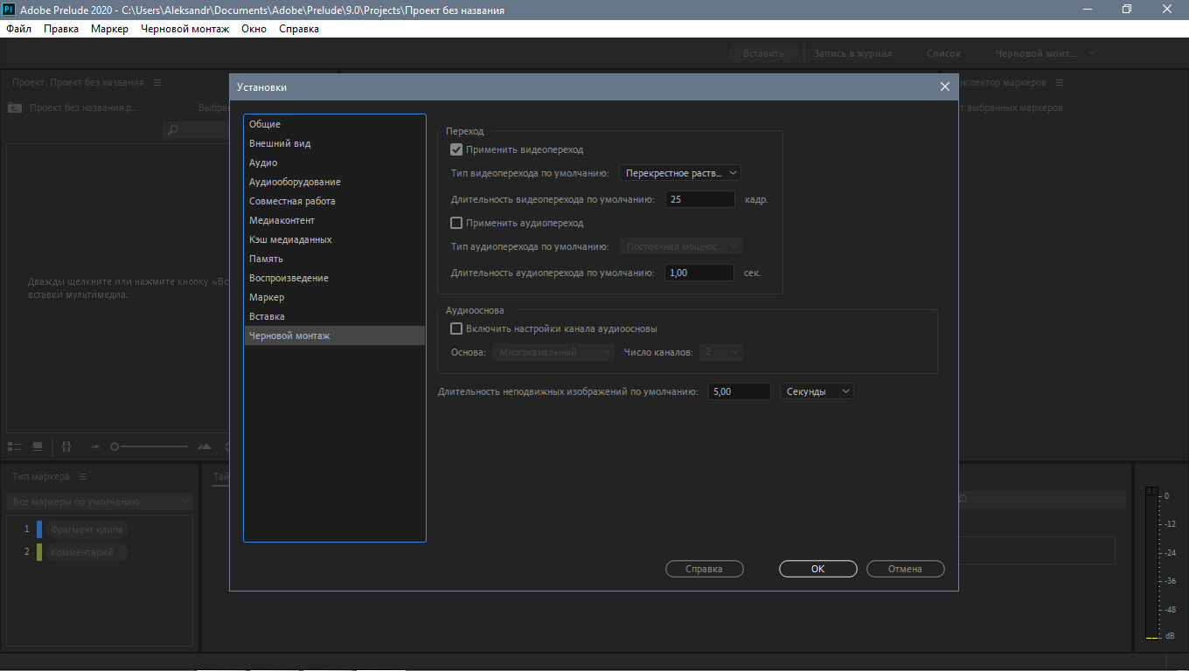Switch project panel to list view icon
The height and width of the screenshot is (671, 1189).
(15, 446)
